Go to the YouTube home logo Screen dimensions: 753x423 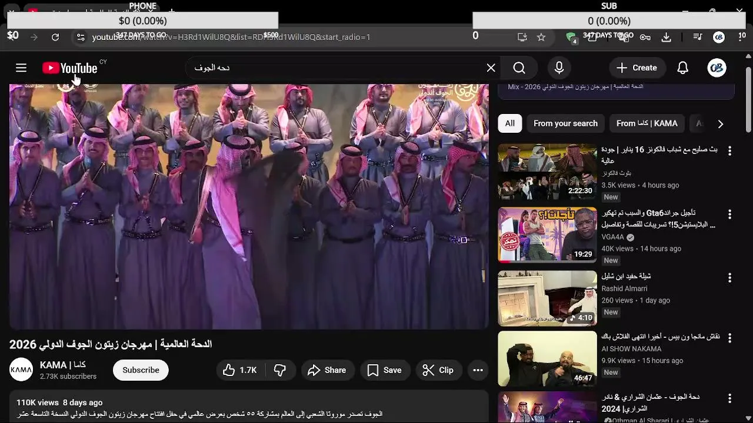69,68
